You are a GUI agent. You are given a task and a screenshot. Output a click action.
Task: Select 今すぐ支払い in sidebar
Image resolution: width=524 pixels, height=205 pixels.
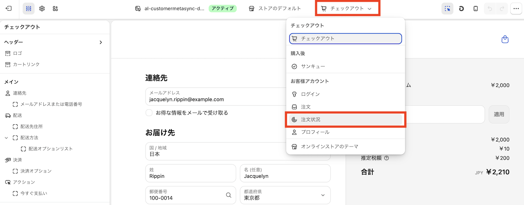34,193
